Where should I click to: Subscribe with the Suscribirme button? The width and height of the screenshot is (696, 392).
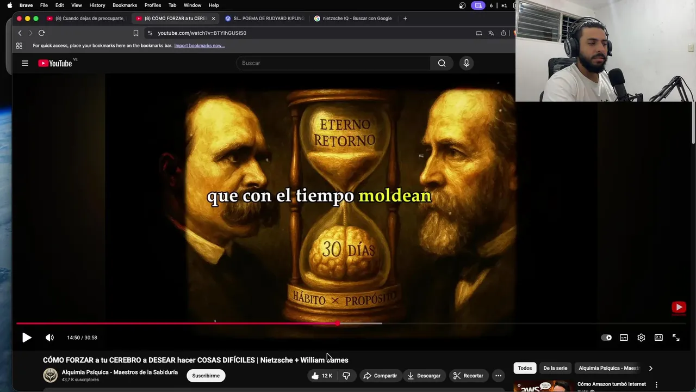point(206,376)
